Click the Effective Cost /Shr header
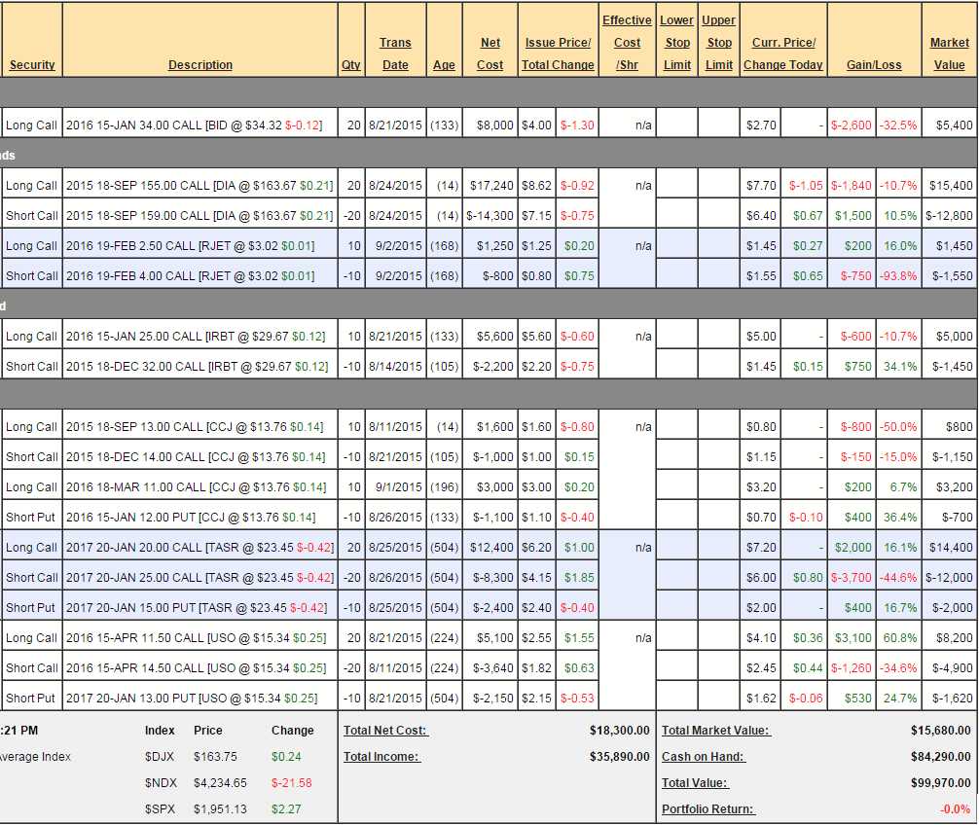979x825 pixels. coord(627,43)
